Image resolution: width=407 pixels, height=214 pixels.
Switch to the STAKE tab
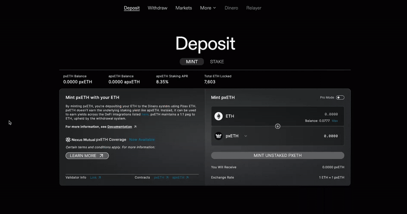[217, 61]
